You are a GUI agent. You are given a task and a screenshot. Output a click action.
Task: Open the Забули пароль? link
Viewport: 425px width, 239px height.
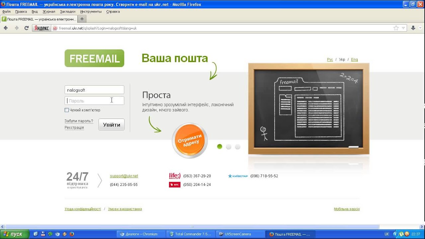pos(79,121)
